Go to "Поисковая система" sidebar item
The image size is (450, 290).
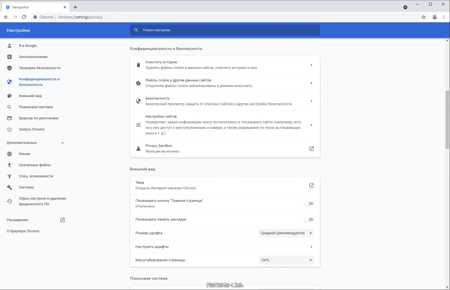36,107
